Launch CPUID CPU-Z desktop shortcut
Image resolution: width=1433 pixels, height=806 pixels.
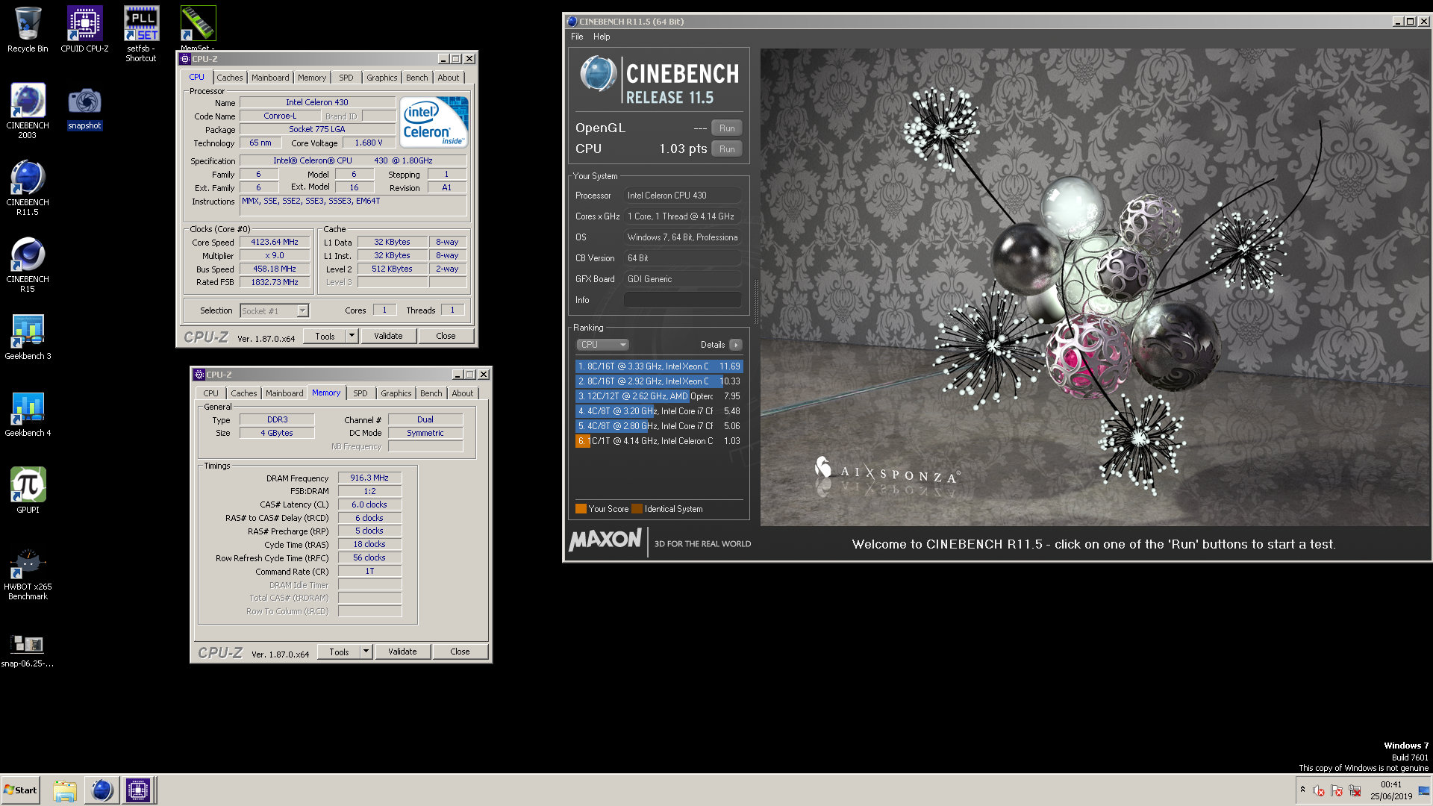pos(84,30)
